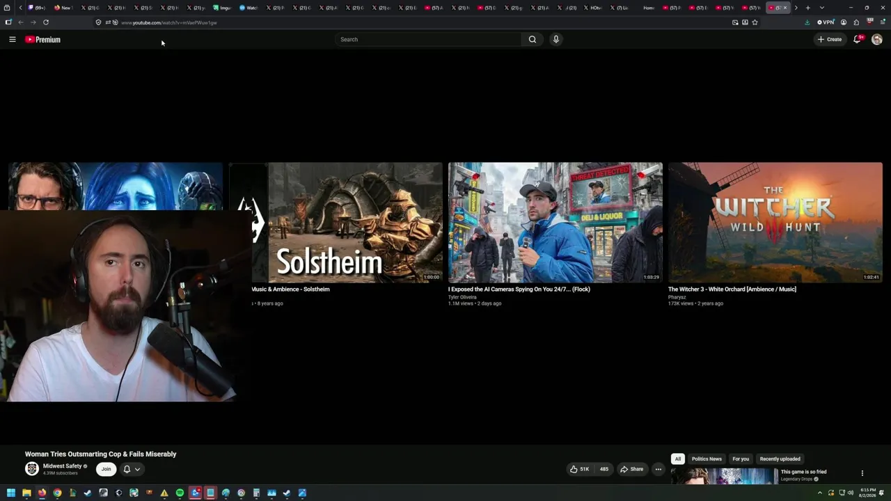Share the video
This screenshot has width=891, height=501.
632,469
